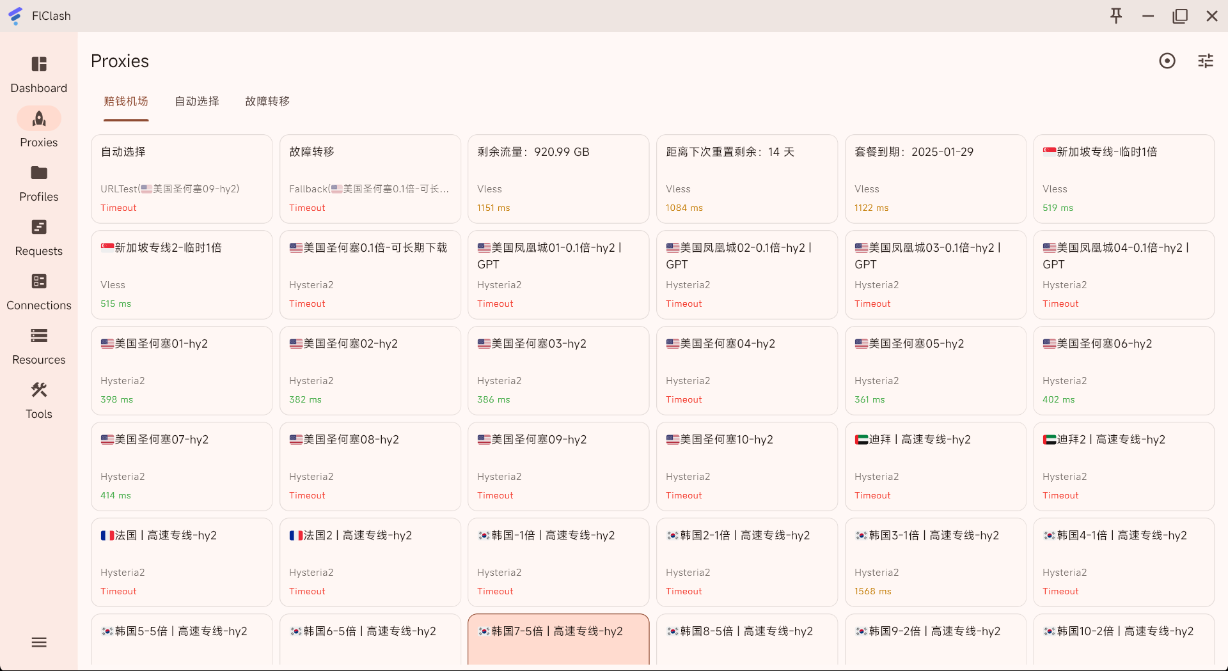
Task: Open the proxies settings sliders icon
Action: pyautogui.click(x=1206, y=61)
